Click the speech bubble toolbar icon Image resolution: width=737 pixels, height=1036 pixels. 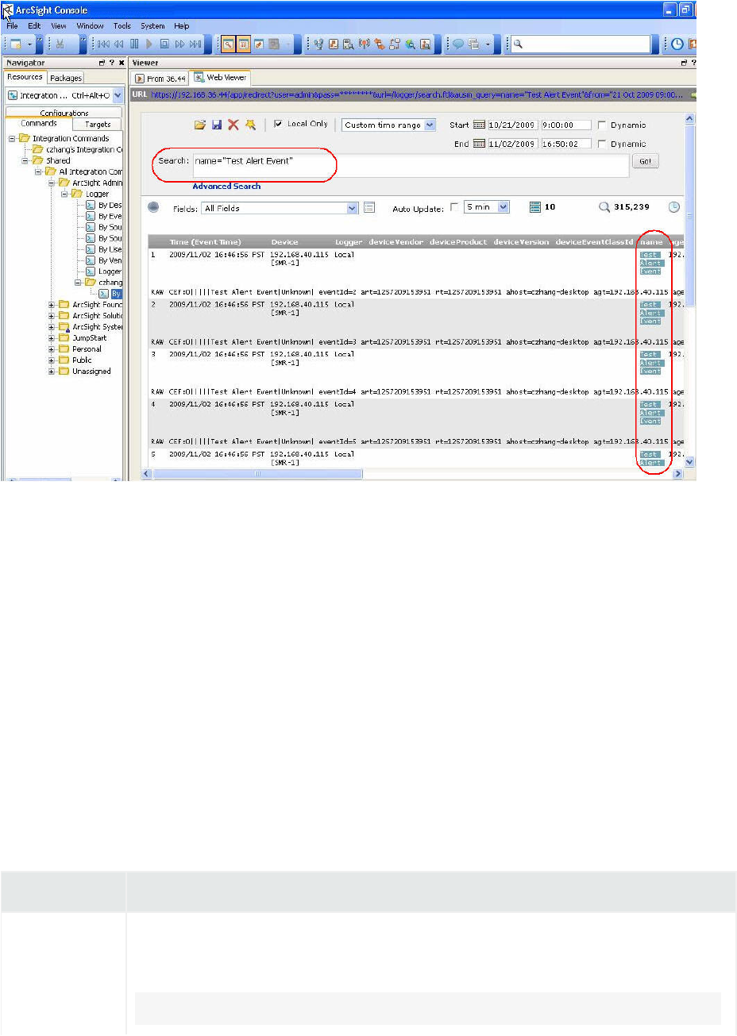click(458, 44)
